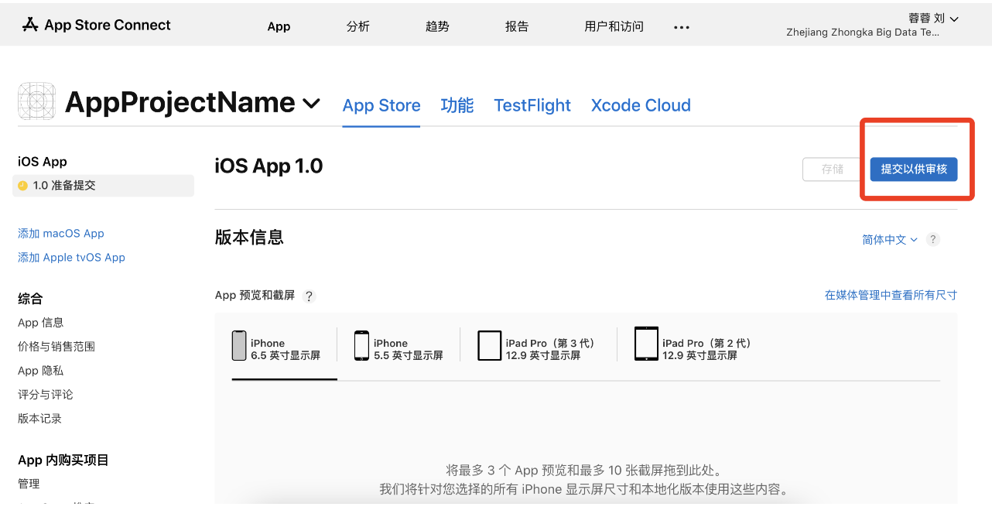Go to 分析 in the top navigation

pos(358,26)
